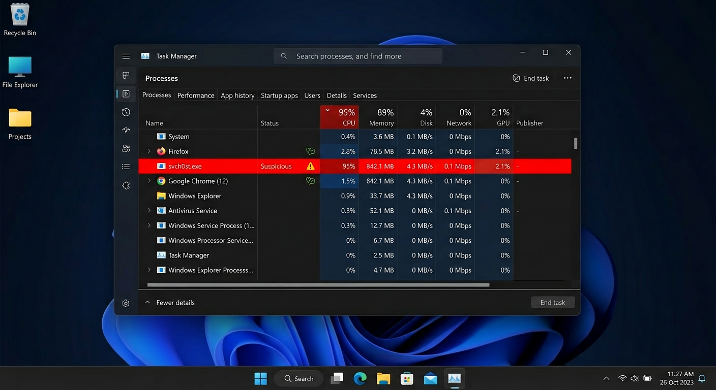Select the Services icon in the sidebar

point(126,185)
